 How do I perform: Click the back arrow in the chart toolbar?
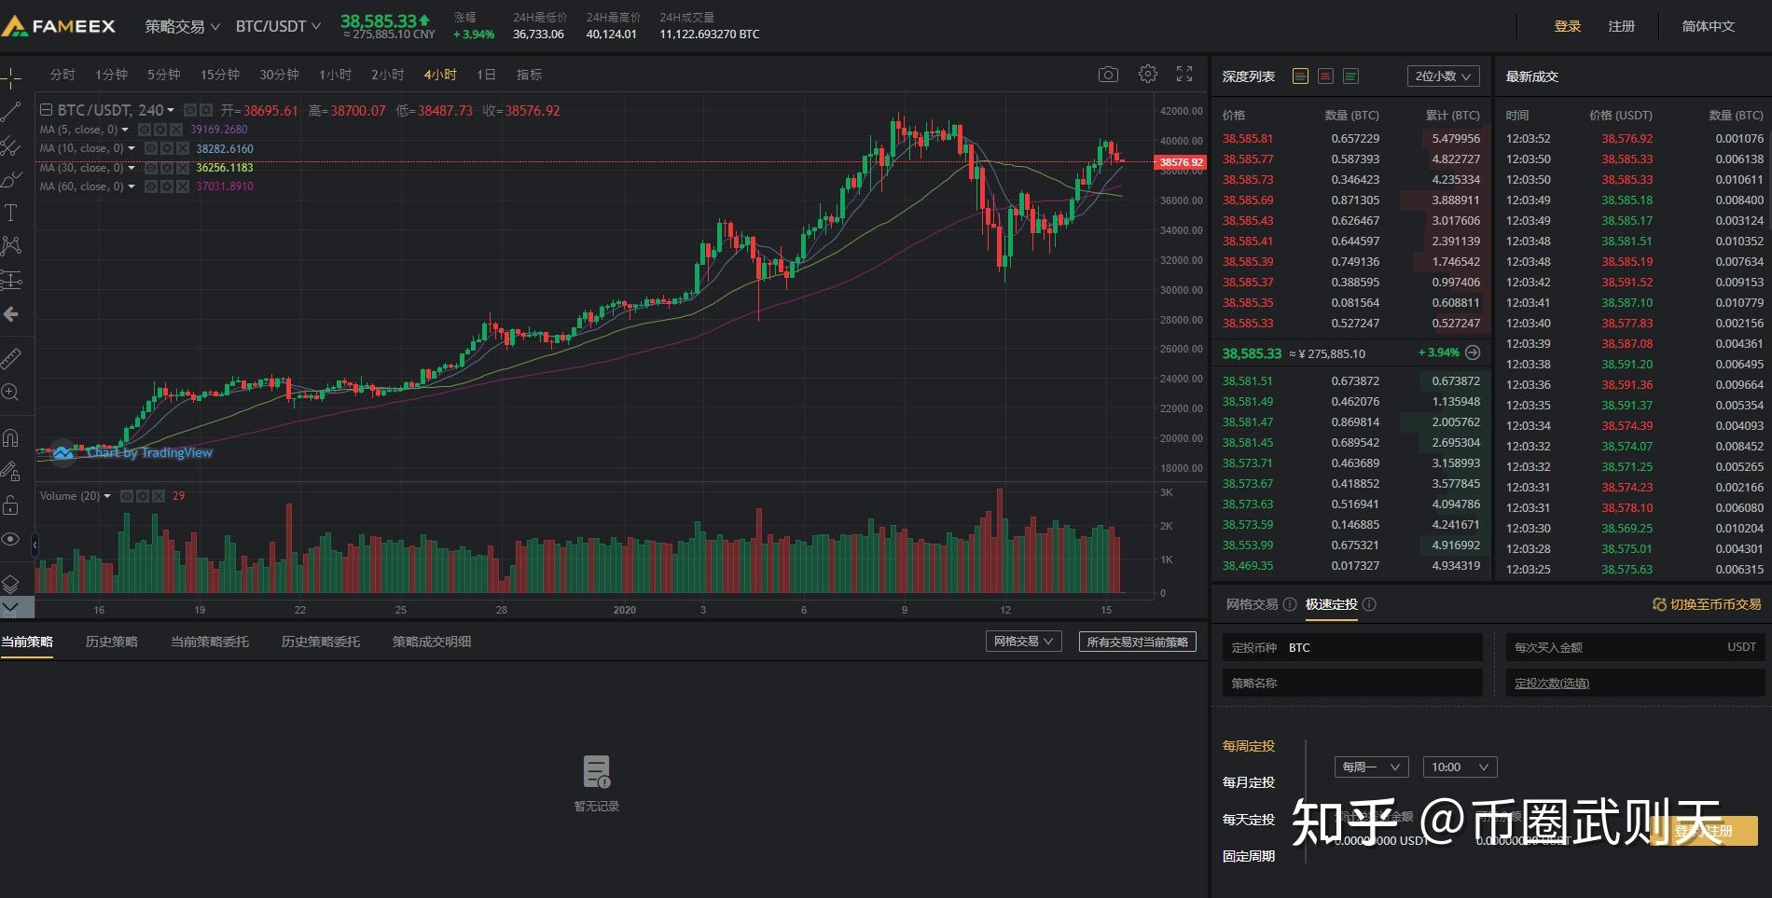tap(11, 314)
